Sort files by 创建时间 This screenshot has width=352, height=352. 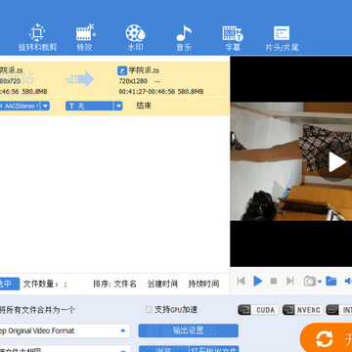coord(162,284)
